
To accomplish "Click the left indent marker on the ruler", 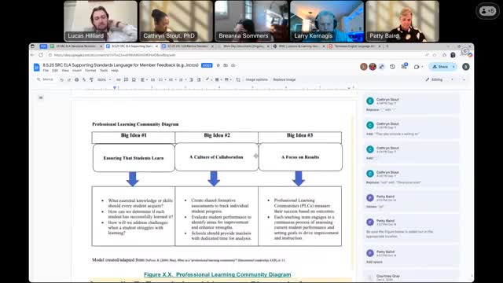I will click(x=115, y=88).
